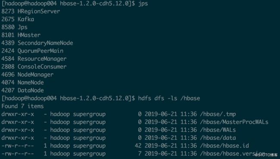Viewport: 280px width, 159px height.
Task: Click the SecondaryNameNode text
Action: tap(45, 43)
